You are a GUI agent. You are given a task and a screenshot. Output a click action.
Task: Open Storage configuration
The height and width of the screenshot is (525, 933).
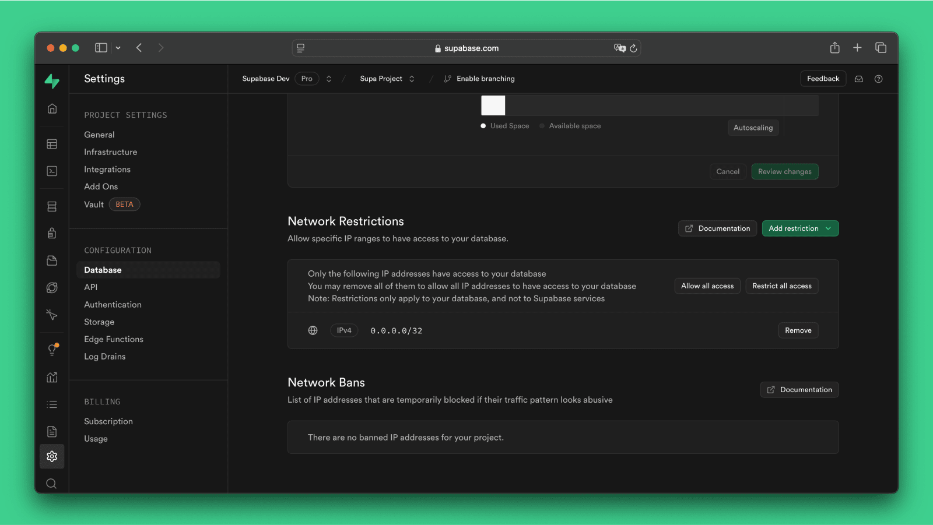99,322
